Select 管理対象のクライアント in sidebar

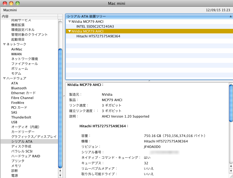[x=29, y=35]
